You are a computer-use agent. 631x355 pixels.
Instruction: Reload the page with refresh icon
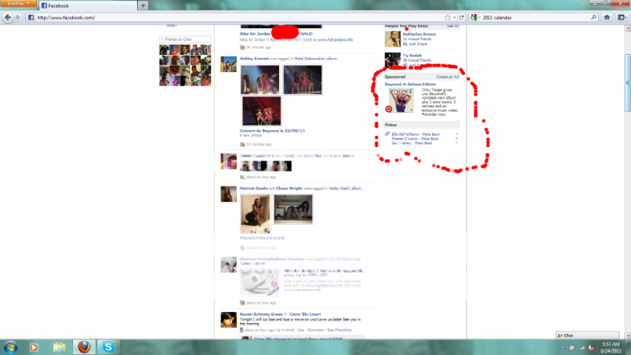(x=462, y=17)
